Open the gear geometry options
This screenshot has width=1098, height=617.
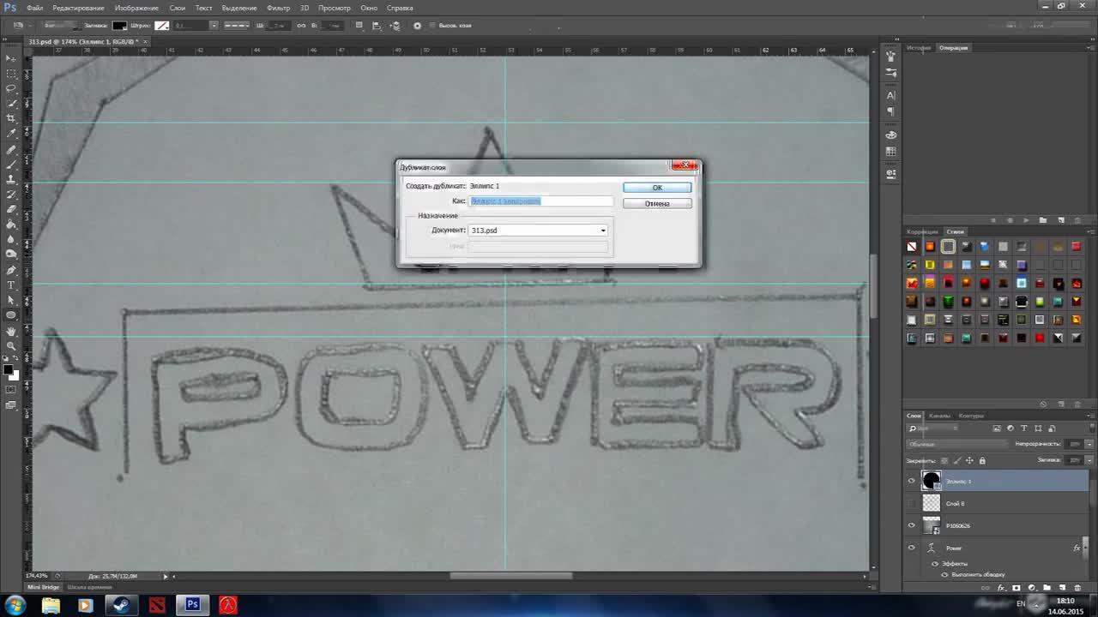(417, 25)
